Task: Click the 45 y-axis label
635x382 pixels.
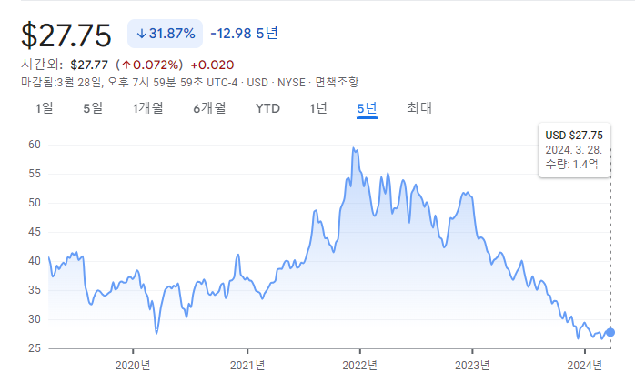Action: pos(35,232)
